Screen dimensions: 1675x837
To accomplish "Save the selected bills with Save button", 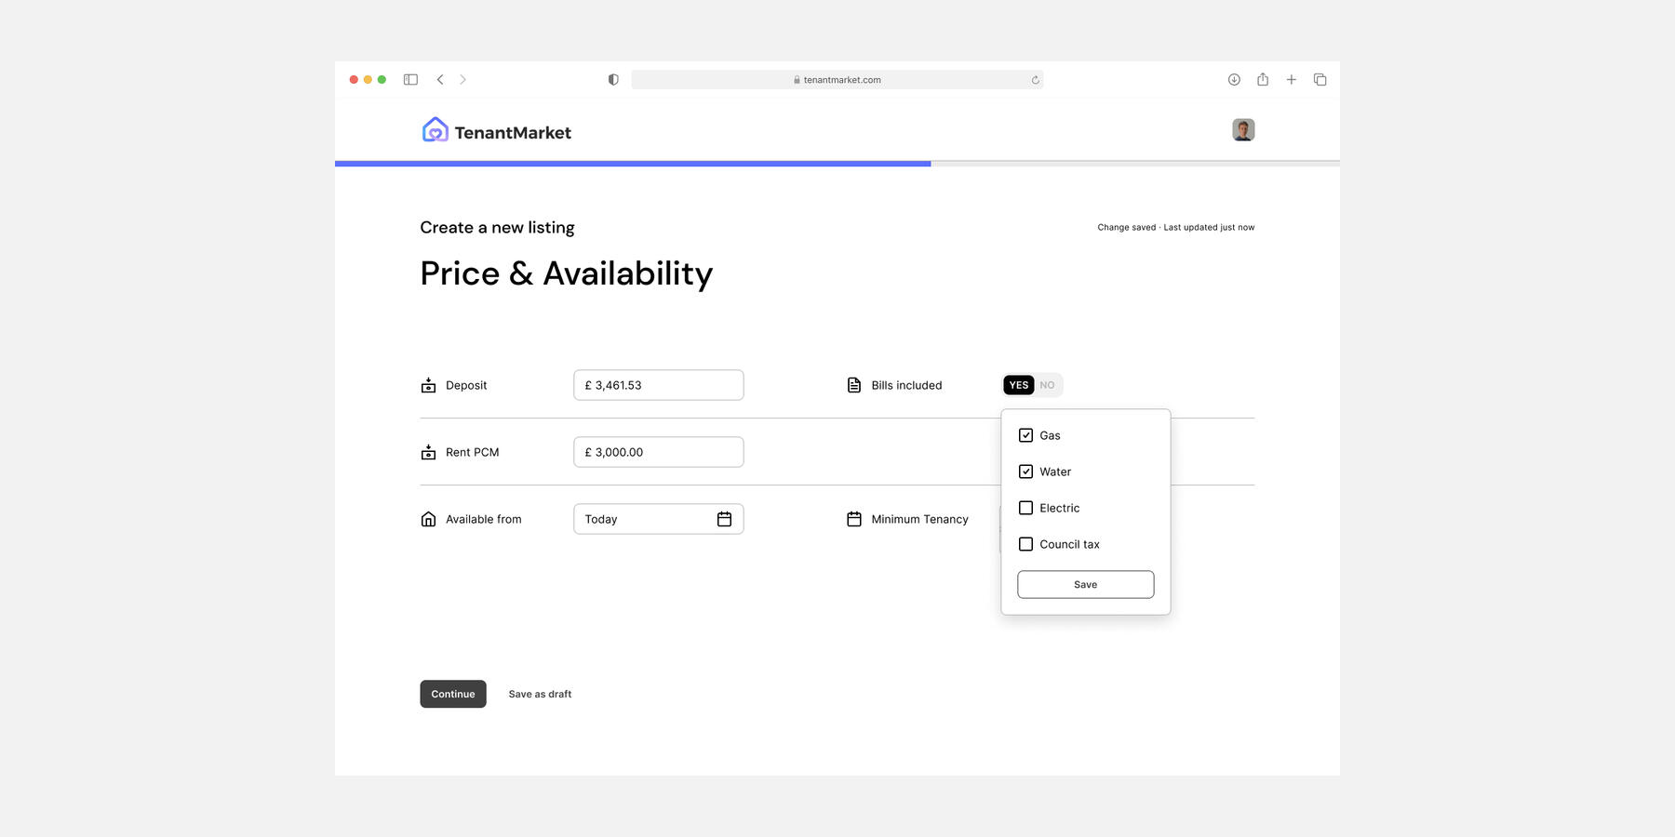I will (1085, 584).
